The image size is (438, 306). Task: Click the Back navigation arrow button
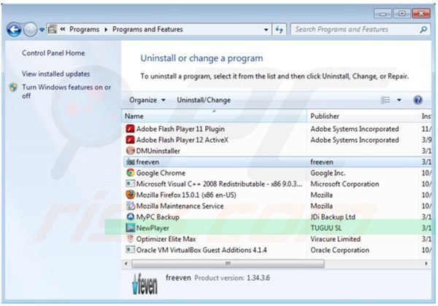click(13, 30)
